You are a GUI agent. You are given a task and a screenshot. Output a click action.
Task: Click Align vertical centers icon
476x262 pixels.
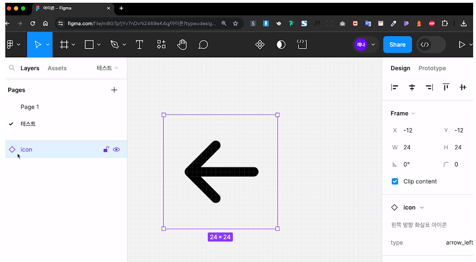(463, 87)
